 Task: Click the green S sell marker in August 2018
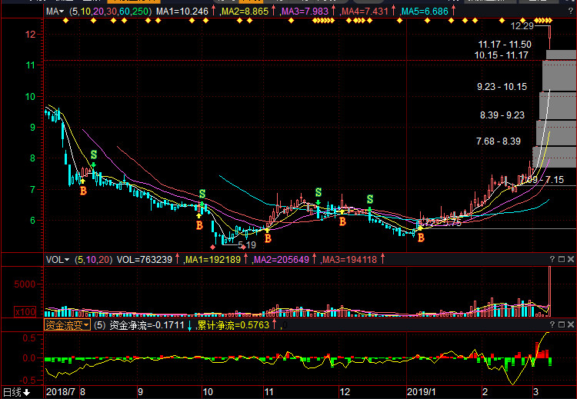[x=94, y=155]
